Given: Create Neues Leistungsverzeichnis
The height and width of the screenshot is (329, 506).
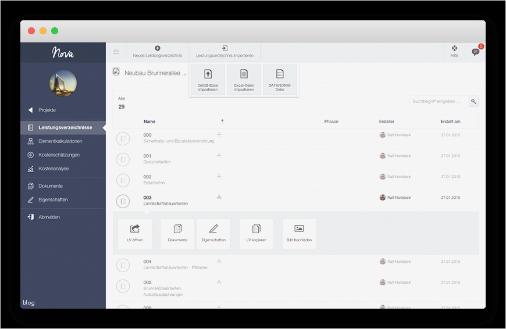Looking at the screenshot, I should 158,52.
